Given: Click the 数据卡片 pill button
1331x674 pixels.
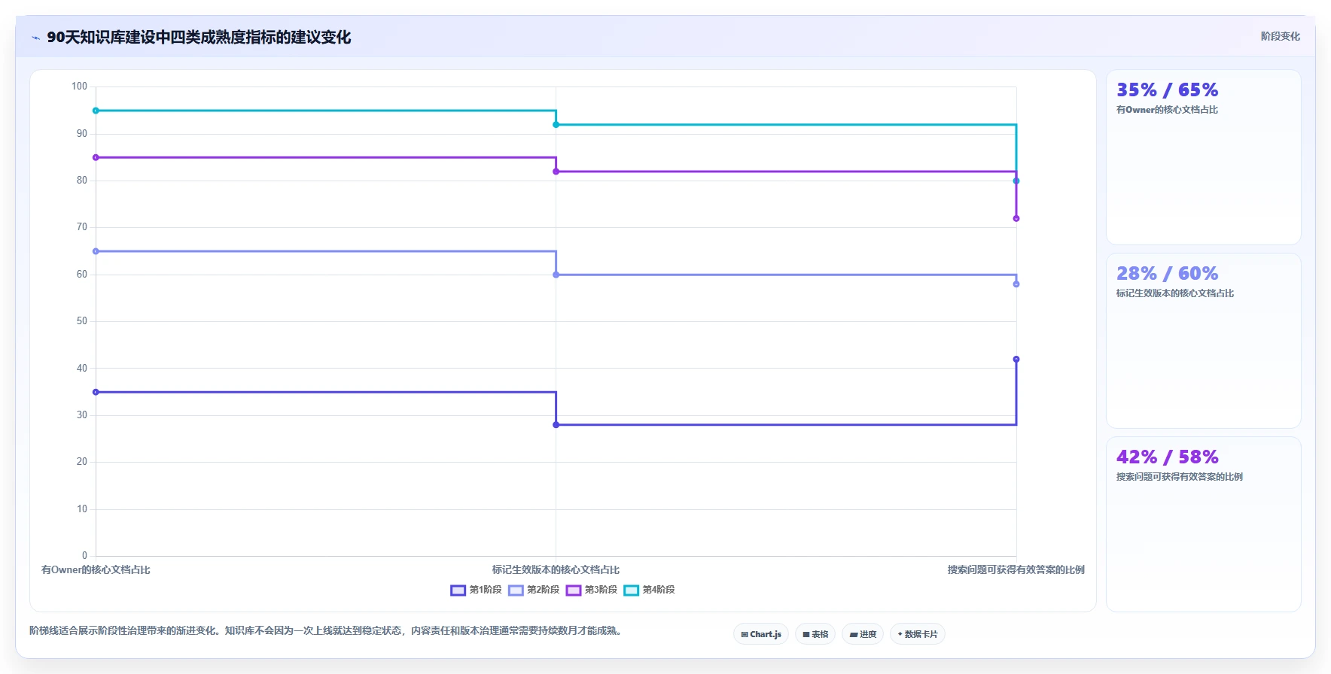Looking at the screenshot, I should click(x=918, y=634).
